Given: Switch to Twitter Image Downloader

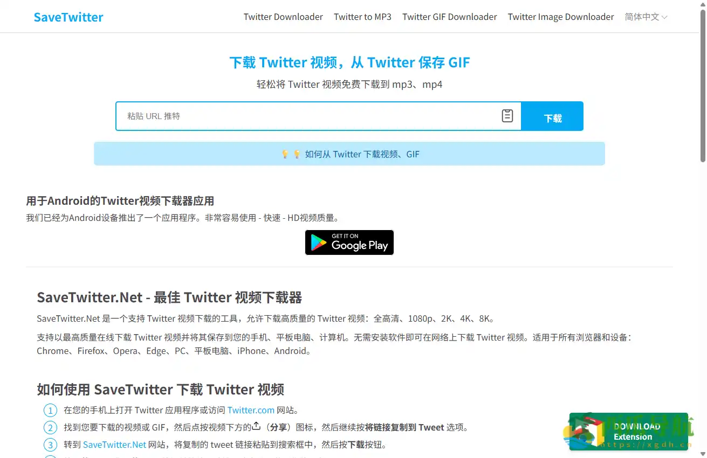Looking at the screenshot, I should tap(560, 17).
